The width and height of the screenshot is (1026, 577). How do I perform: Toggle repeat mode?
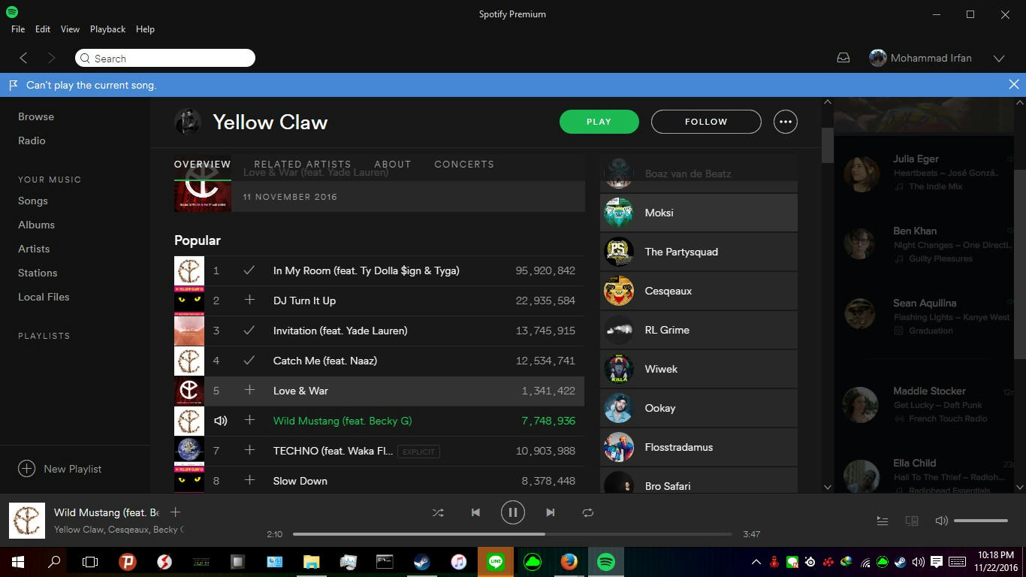coord(588,512)
